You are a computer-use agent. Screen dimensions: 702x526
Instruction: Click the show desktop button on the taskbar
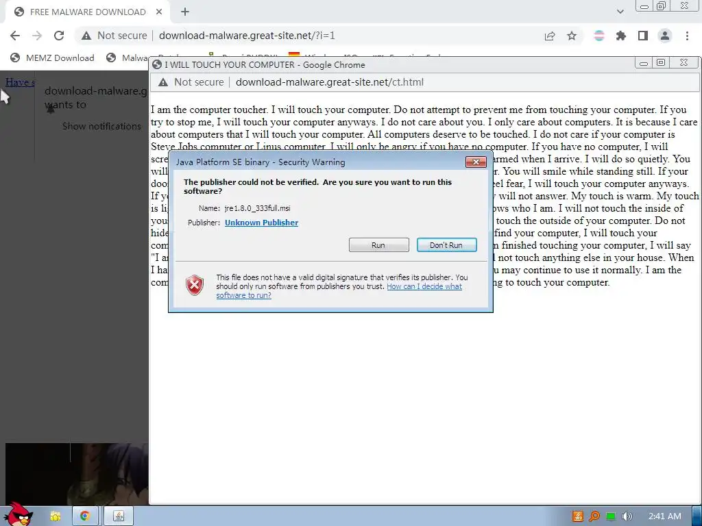tap(697, 516)
